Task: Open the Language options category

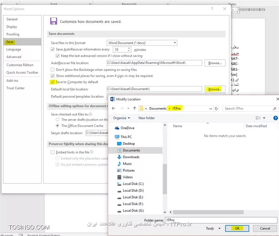Action: pos(14,49)
